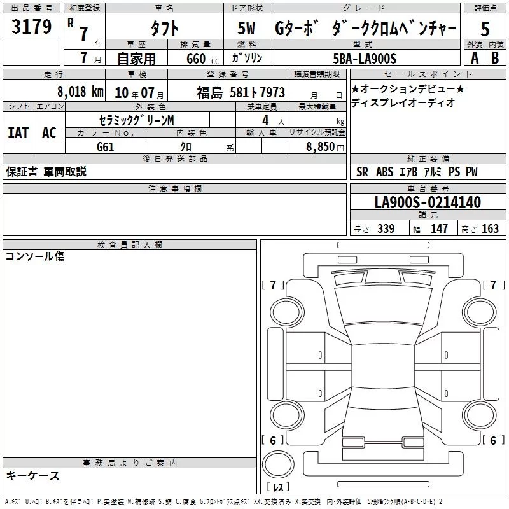The height and width of the screenshot is (509, 509).
Task: Click the lot number 3179
Action: tap(32, 28)
